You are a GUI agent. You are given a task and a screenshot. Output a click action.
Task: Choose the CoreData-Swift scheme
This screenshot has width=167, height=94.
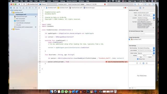pyautogui.click(x=33, y=4)
